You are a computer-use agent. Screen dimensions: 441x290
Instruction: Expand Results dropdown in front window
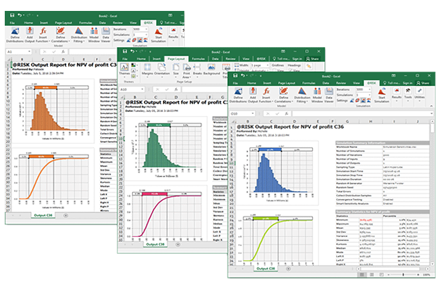click(397, 100)
